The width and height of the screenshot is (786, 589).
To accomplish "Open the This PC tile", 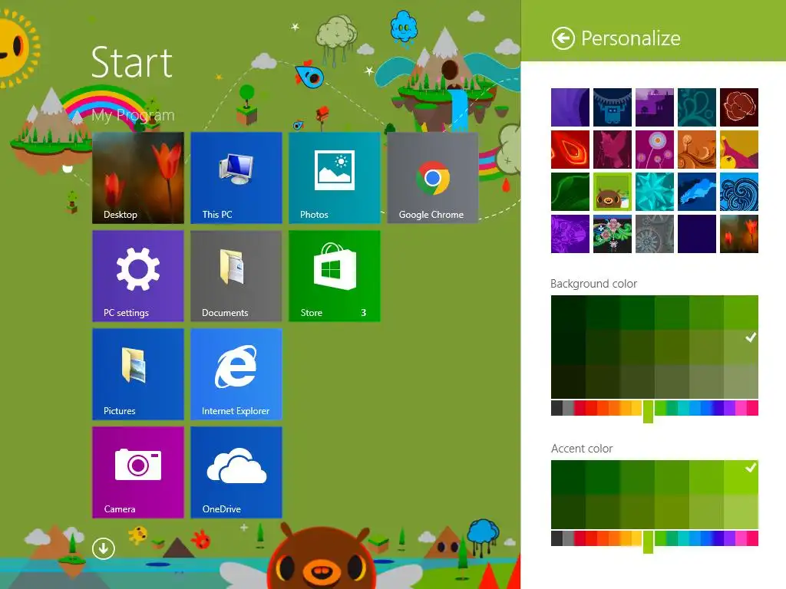I will tap(236, 177).
